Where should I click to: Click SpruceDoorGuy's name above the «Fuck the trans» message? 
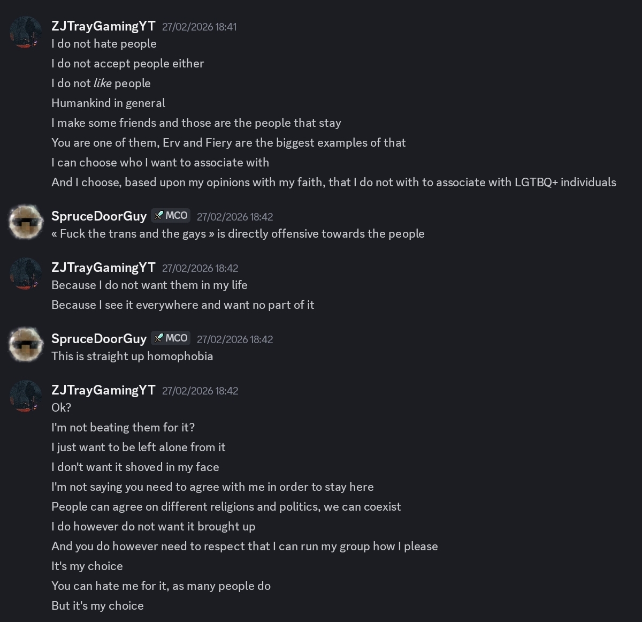(99, 216)
